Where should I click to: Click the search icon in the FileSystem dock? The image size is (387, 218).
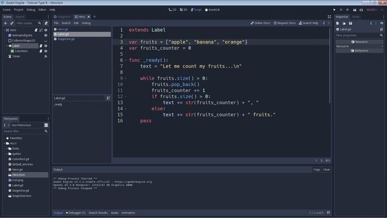[46, 131]
